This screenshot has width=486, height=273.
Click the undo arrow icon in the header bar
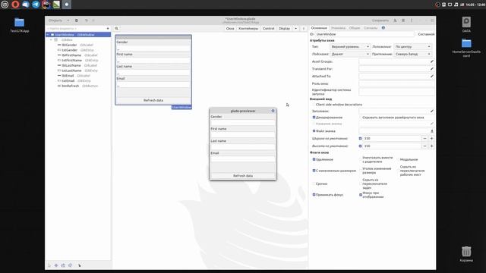coord(87,20)
